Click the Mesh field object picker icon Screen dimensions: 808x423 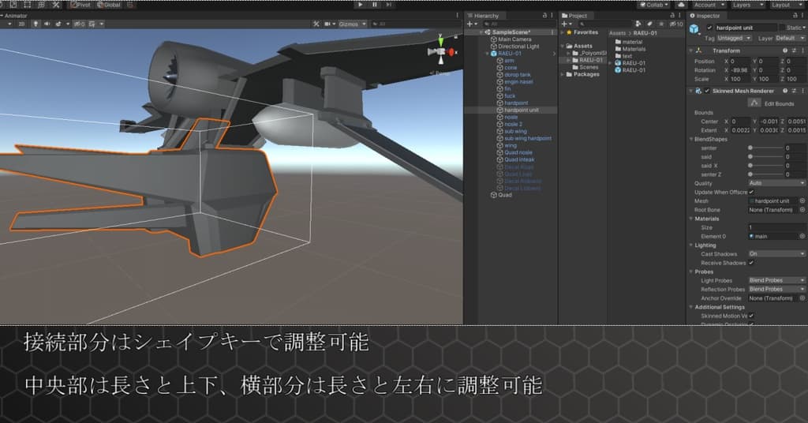802,201
